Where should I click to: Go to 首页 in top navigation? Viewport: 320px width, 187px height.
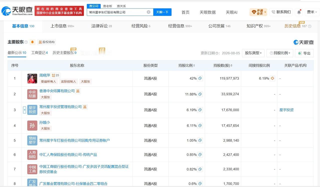tap(185, 12)
